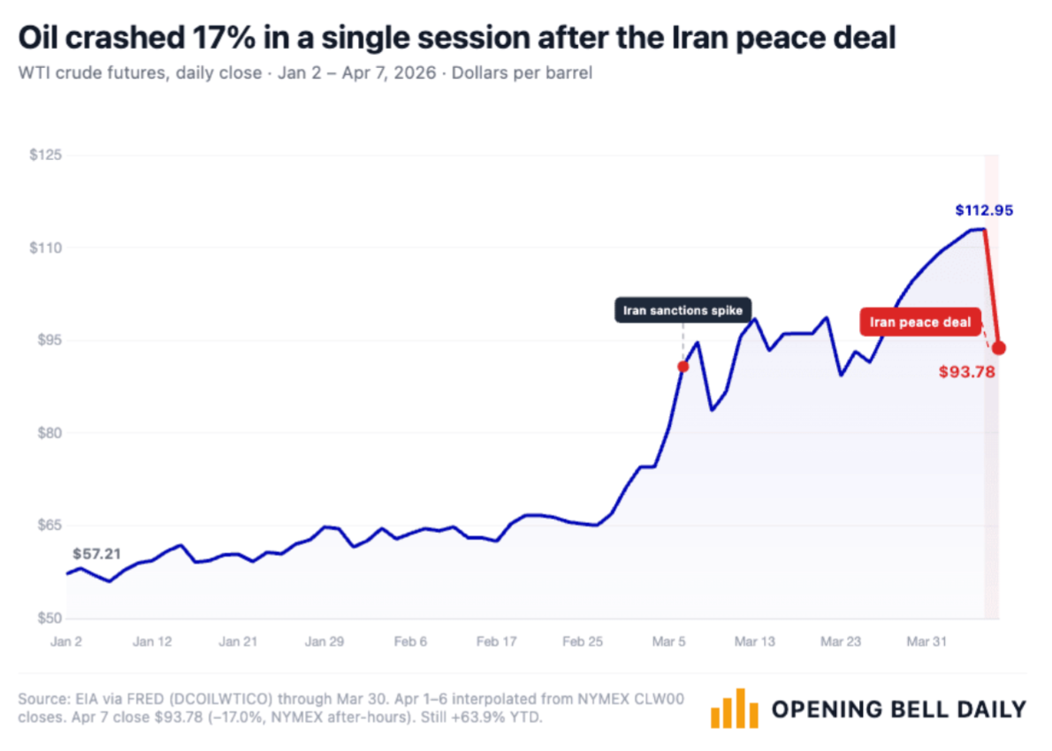Click the red Apr 7 closing-price dot
Image resolution: width=1052 pixels, height=751 pixels.
[999, 347]
